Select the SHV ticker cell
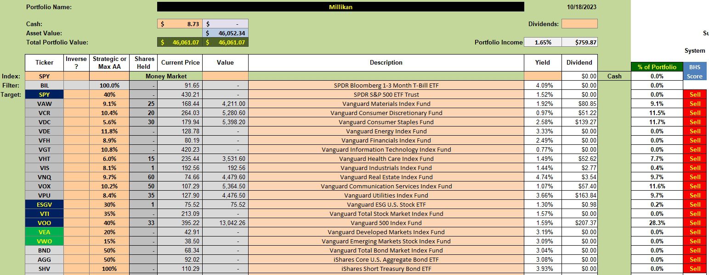 coord(44,269)
